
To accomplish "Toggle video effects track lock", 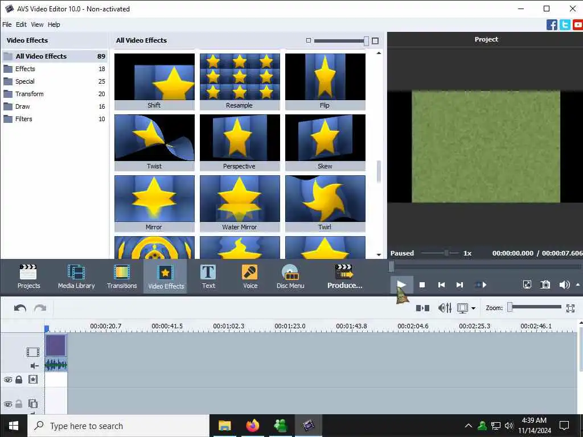I will (x=19, y=380).
